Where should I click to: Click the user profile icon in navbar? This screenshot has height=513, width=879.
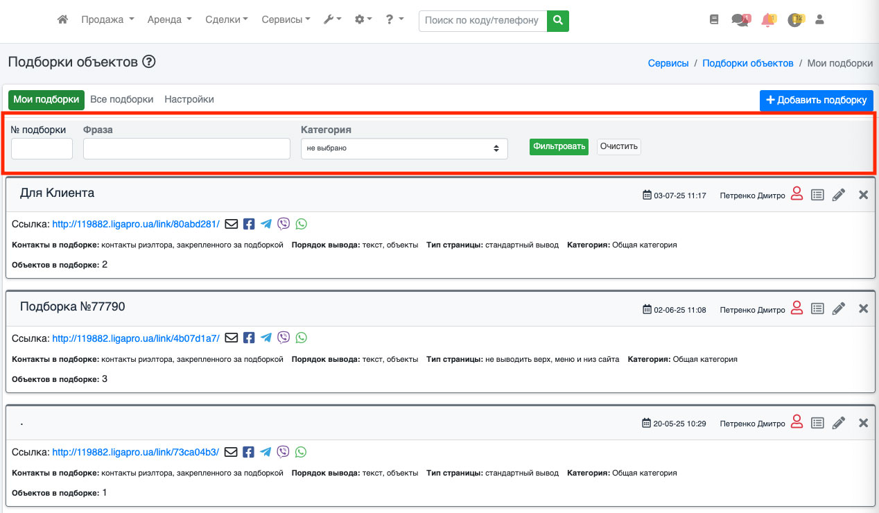(x=819, y=20)
